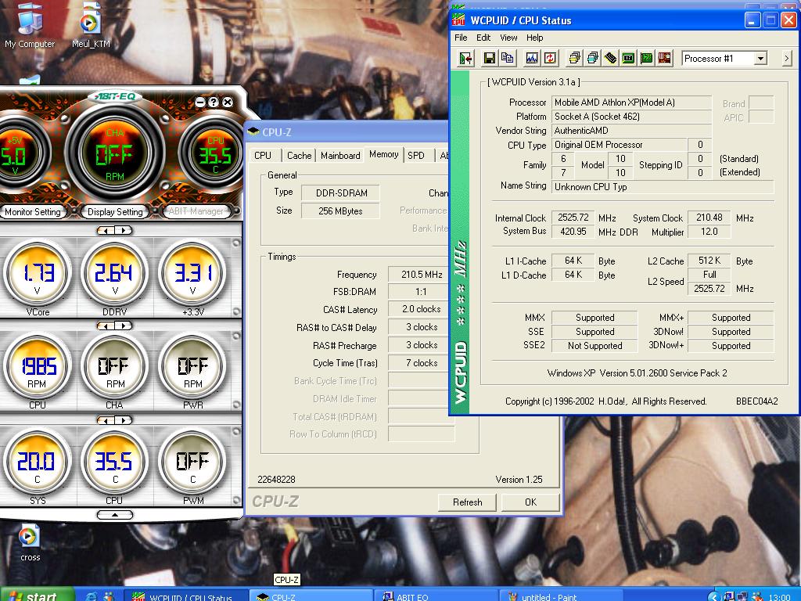Click the CPU temperature 35.5 C gauge in lower panel

[114, 462]
